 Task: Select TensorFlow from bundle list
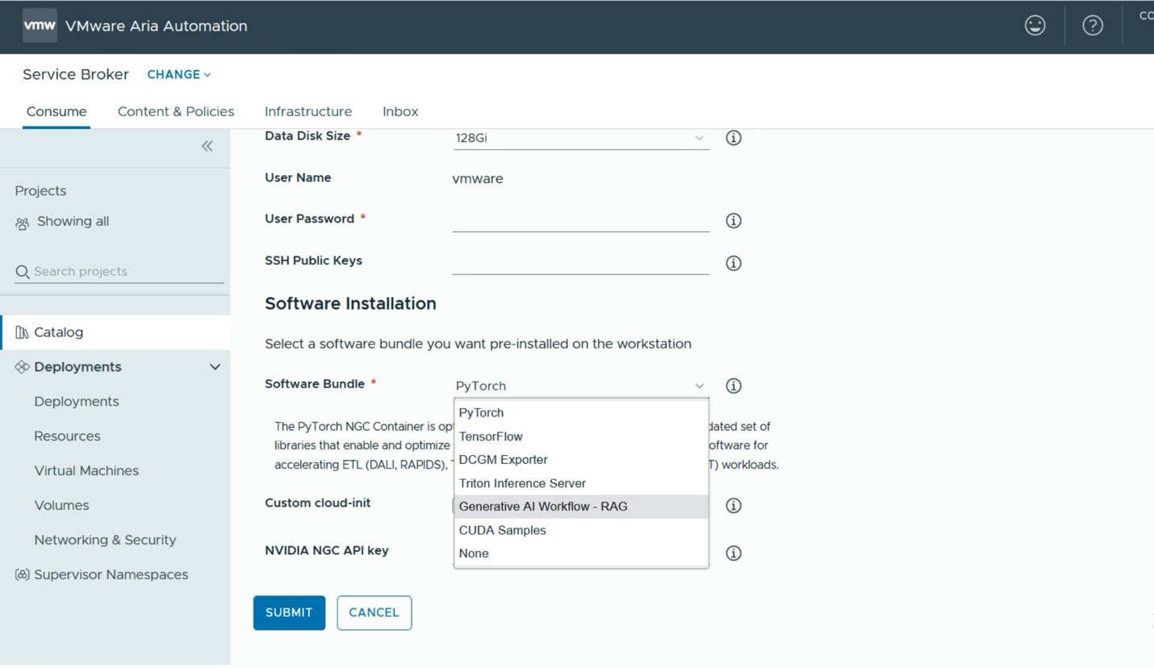[581, 436]
